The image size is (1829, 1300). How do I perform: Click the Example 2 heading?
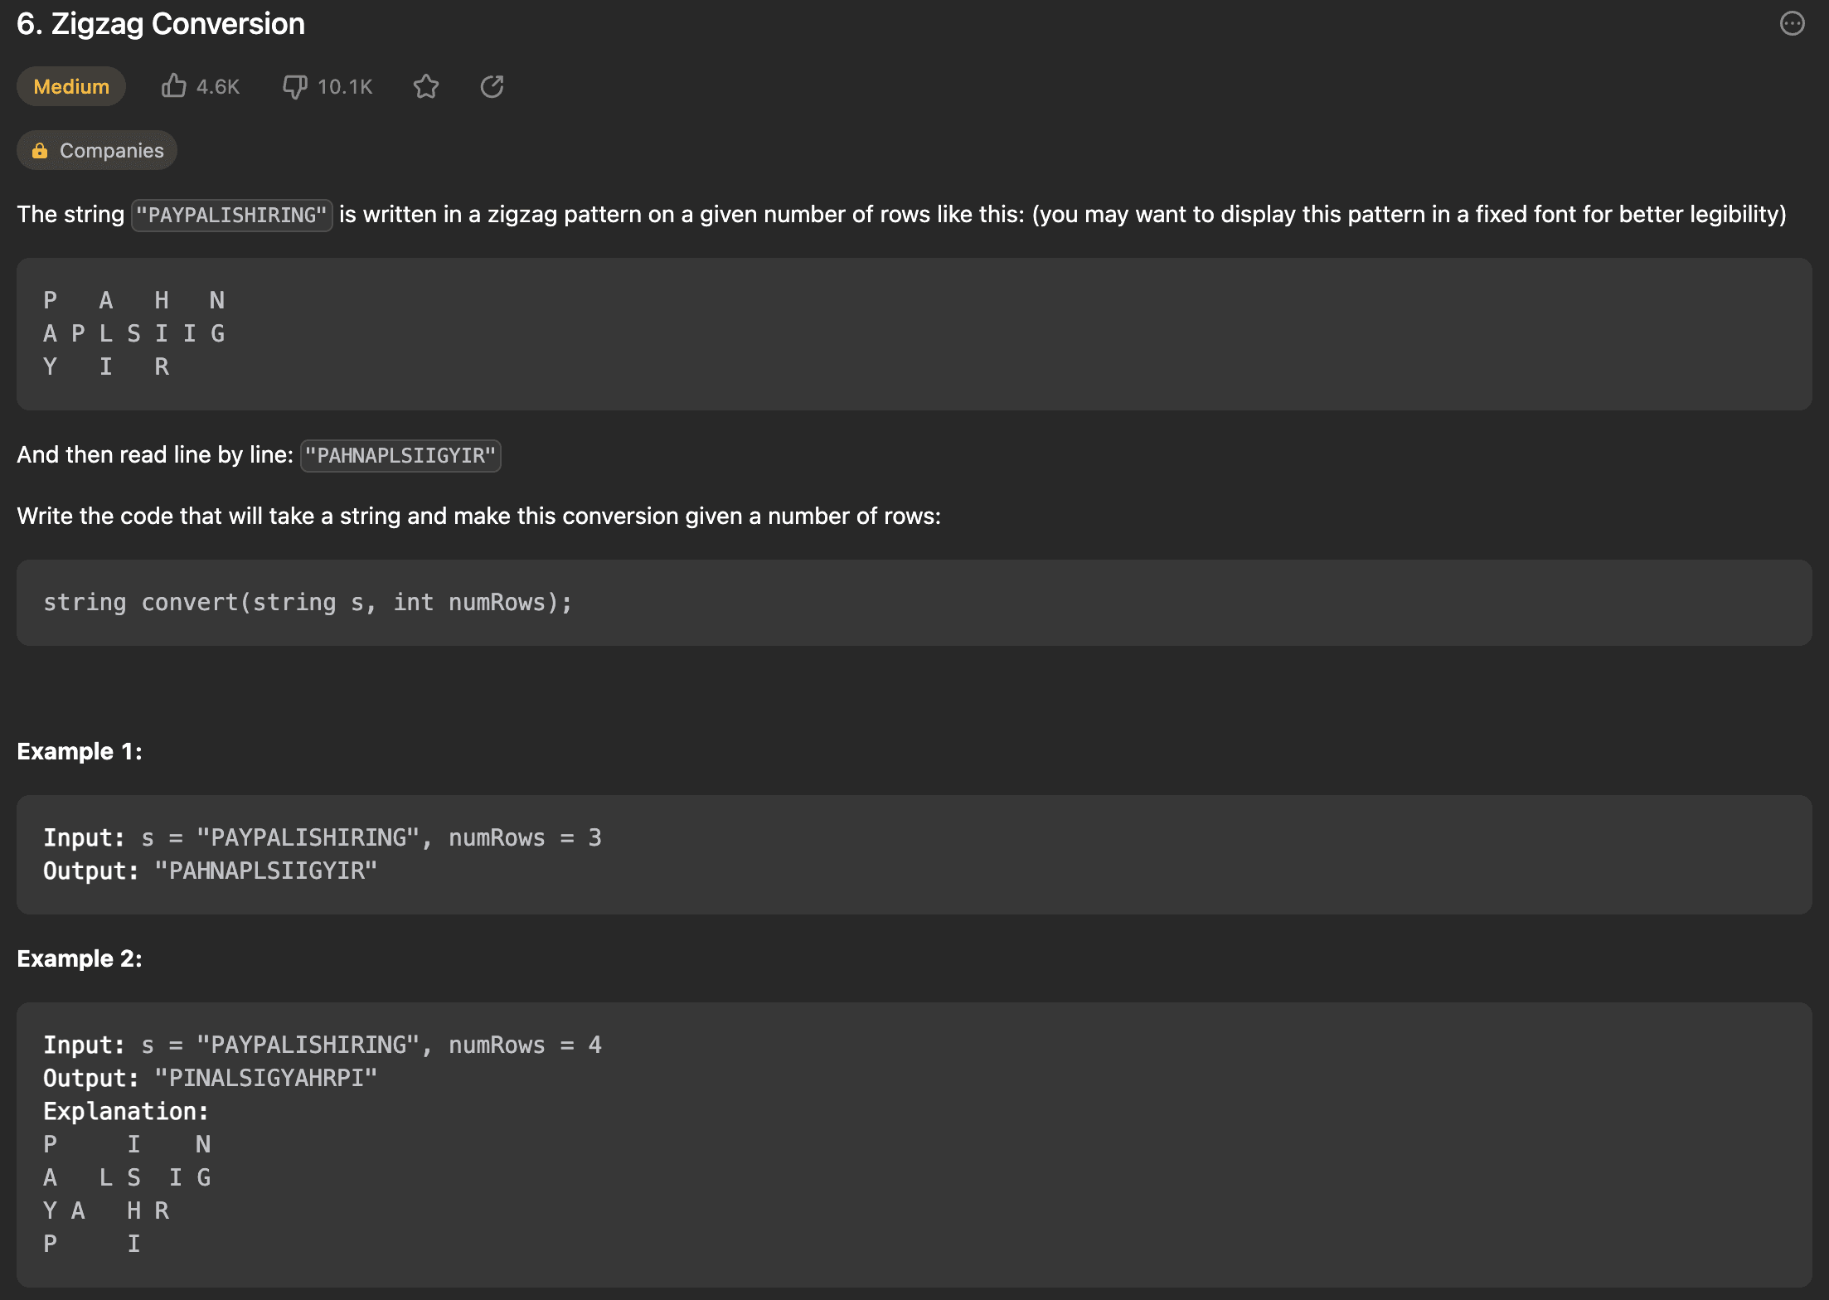pos(80,959)
